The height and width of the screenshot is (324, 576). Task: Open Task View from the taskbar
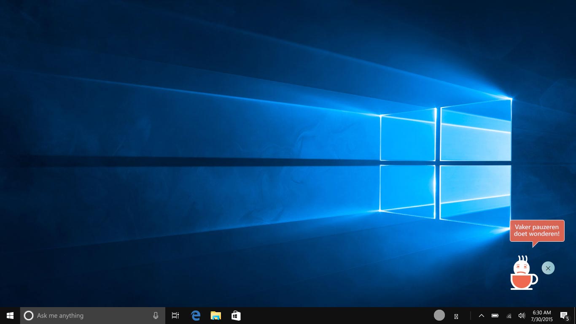[175, 316]
